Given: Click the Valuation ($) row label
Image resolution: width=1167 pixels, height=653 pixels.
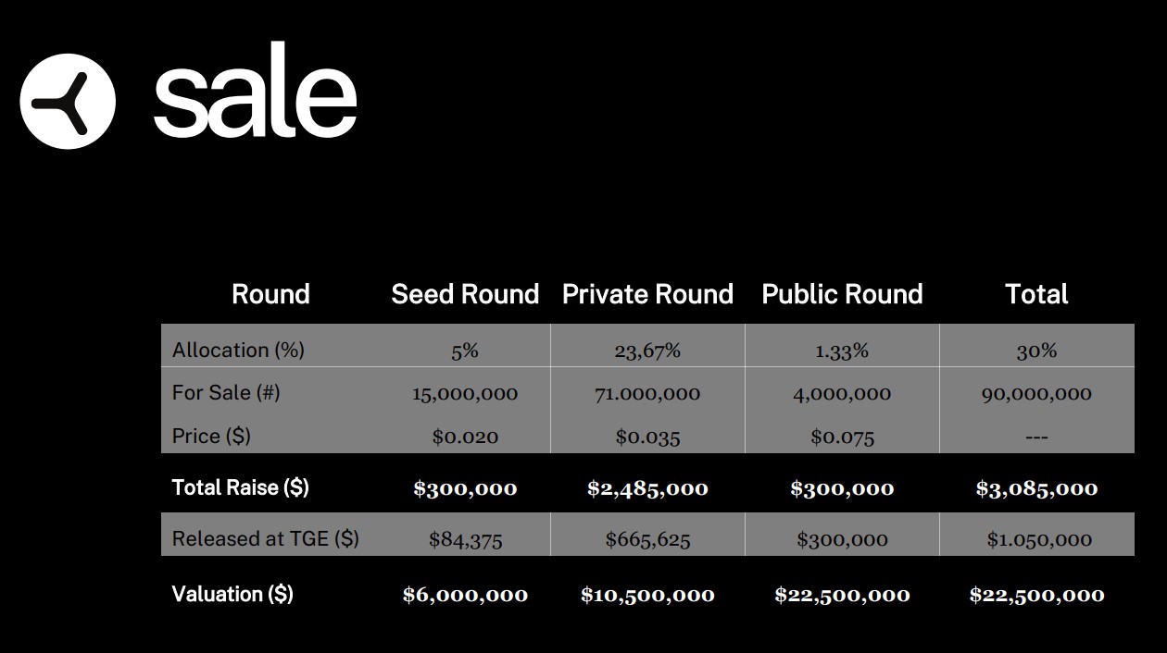Looking at the screenshot, I should coord(232,594).
